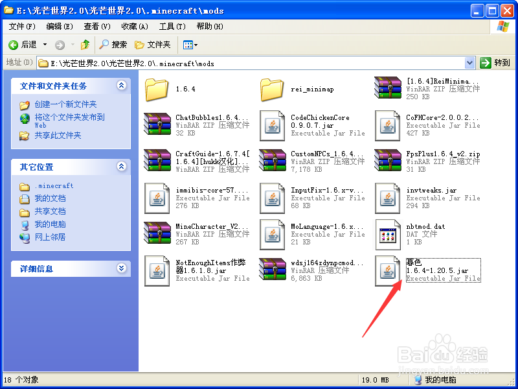Screen dimensions: 518x389
Task: Expand the address bar dropdown list
Action: click(x=469, y=63)
